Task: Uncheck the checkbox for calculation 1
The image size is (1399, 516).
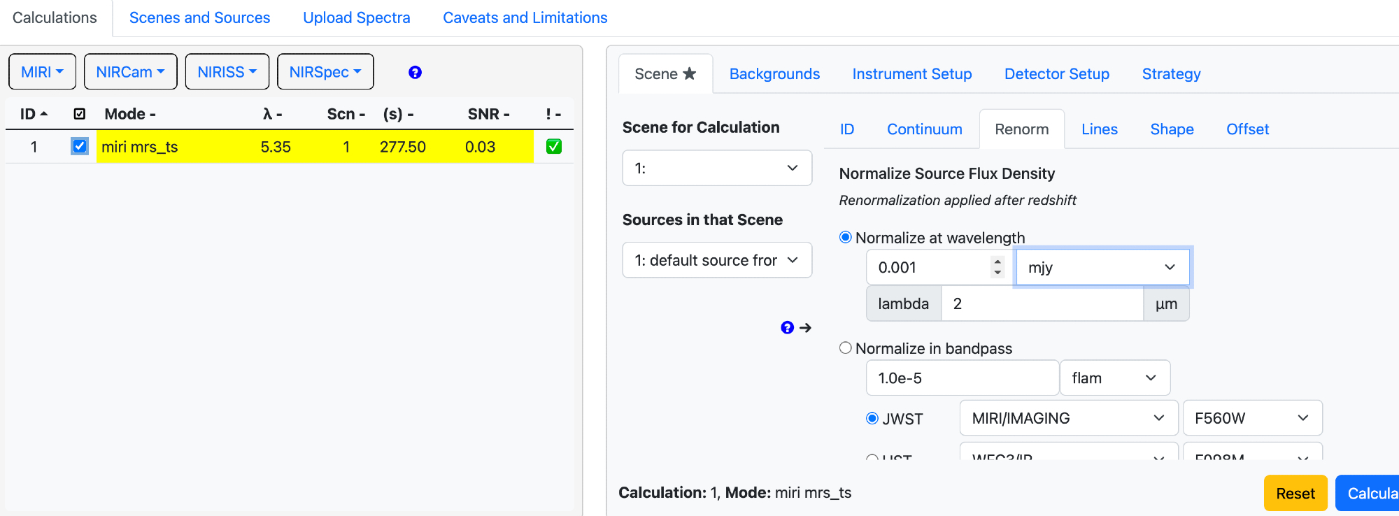Action: pyautogui.click(x=80, y=147)
